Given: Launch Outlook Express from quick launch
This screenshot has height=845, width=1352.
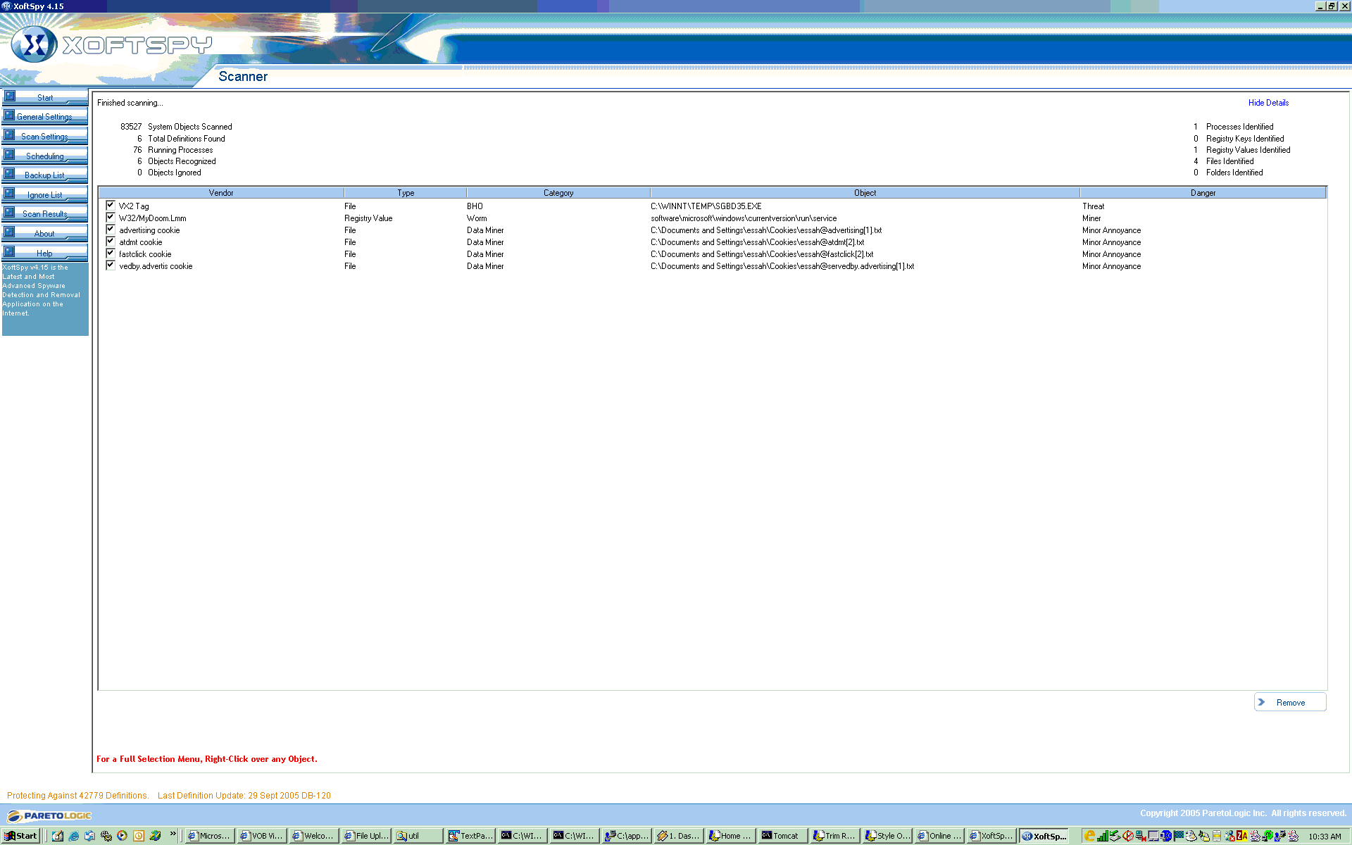Looking at the screenshot, I should point(90,836).
